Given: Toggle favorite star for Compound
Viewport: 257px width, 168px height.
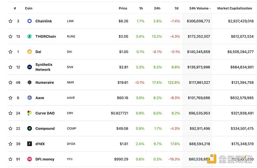Looking at the screenshot, I should (10, 128).
